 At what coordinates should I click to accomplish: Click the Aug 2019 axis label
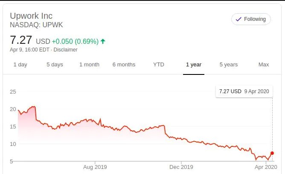coord(95,167)
